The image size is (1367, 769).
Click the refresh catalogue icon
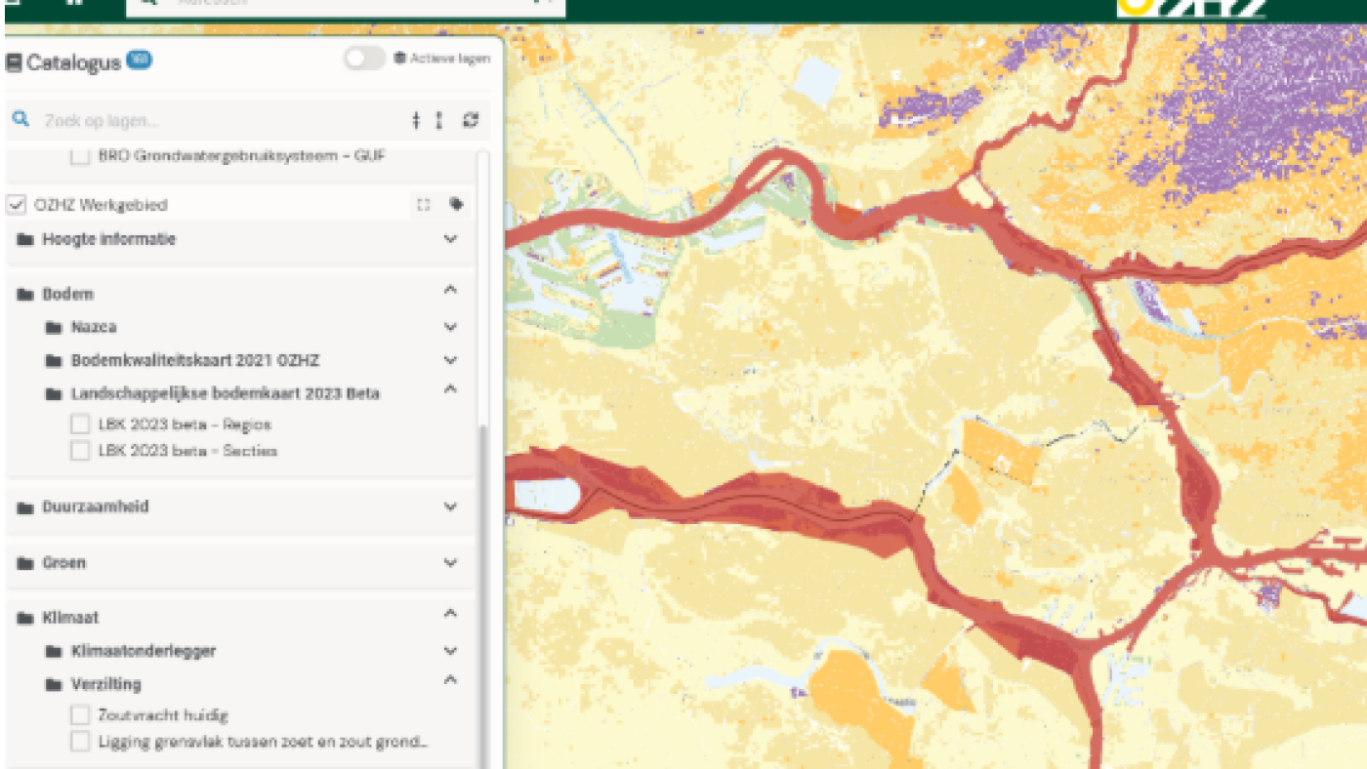(471, 120)
